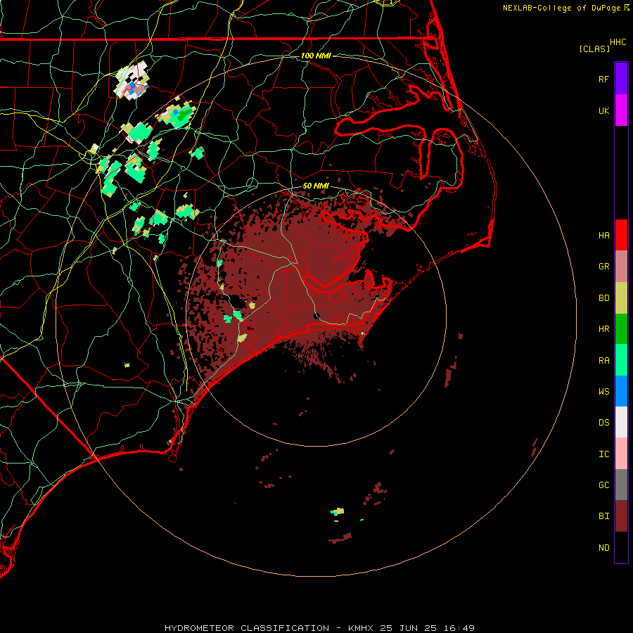Click the DS white legend swatch

pyautogui.click(x=621, y=422)
